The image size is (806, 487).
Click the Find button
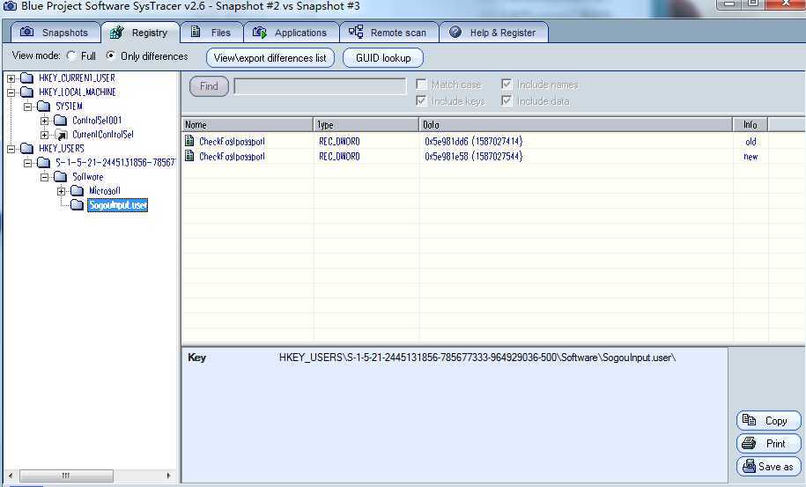(x=209, y=86)
